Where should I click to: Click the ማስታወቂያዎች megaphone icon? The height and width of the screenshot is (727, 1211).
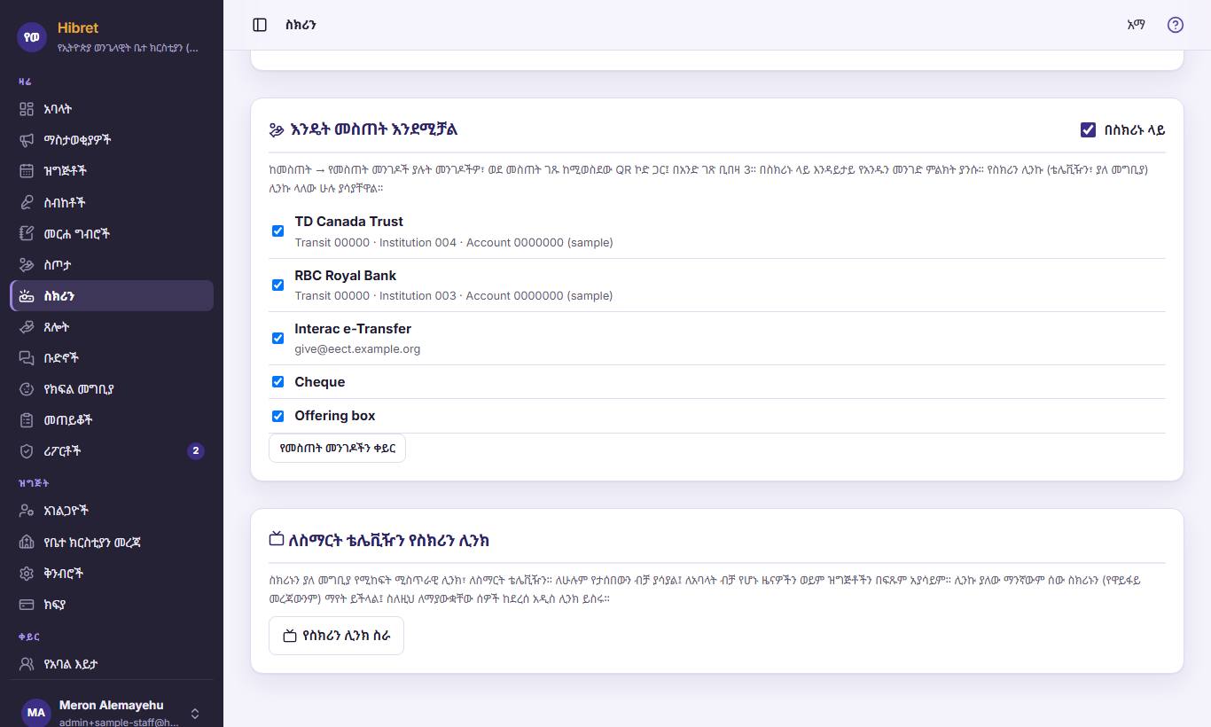(x=27, y=140)
